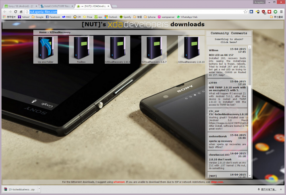Image resolution: width=286 pixels, height=195 pixels.
Task: Click mehmetkoruk's 'xperia sp recovery' comment
Action: point(227,141)
